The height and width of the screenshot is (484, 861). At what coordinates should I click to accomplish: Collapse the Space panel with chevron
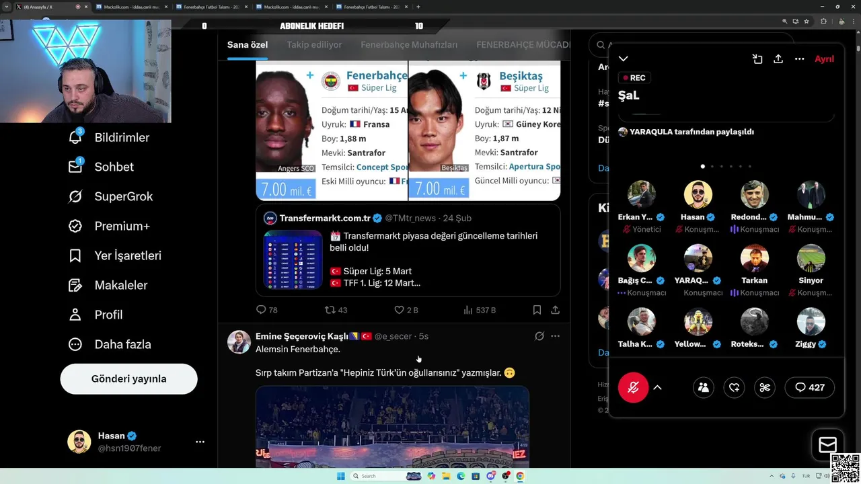coord(624,59)
